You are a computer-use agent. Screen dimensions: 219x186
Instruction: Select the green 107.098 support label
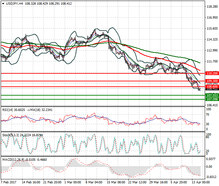point(211,99)
